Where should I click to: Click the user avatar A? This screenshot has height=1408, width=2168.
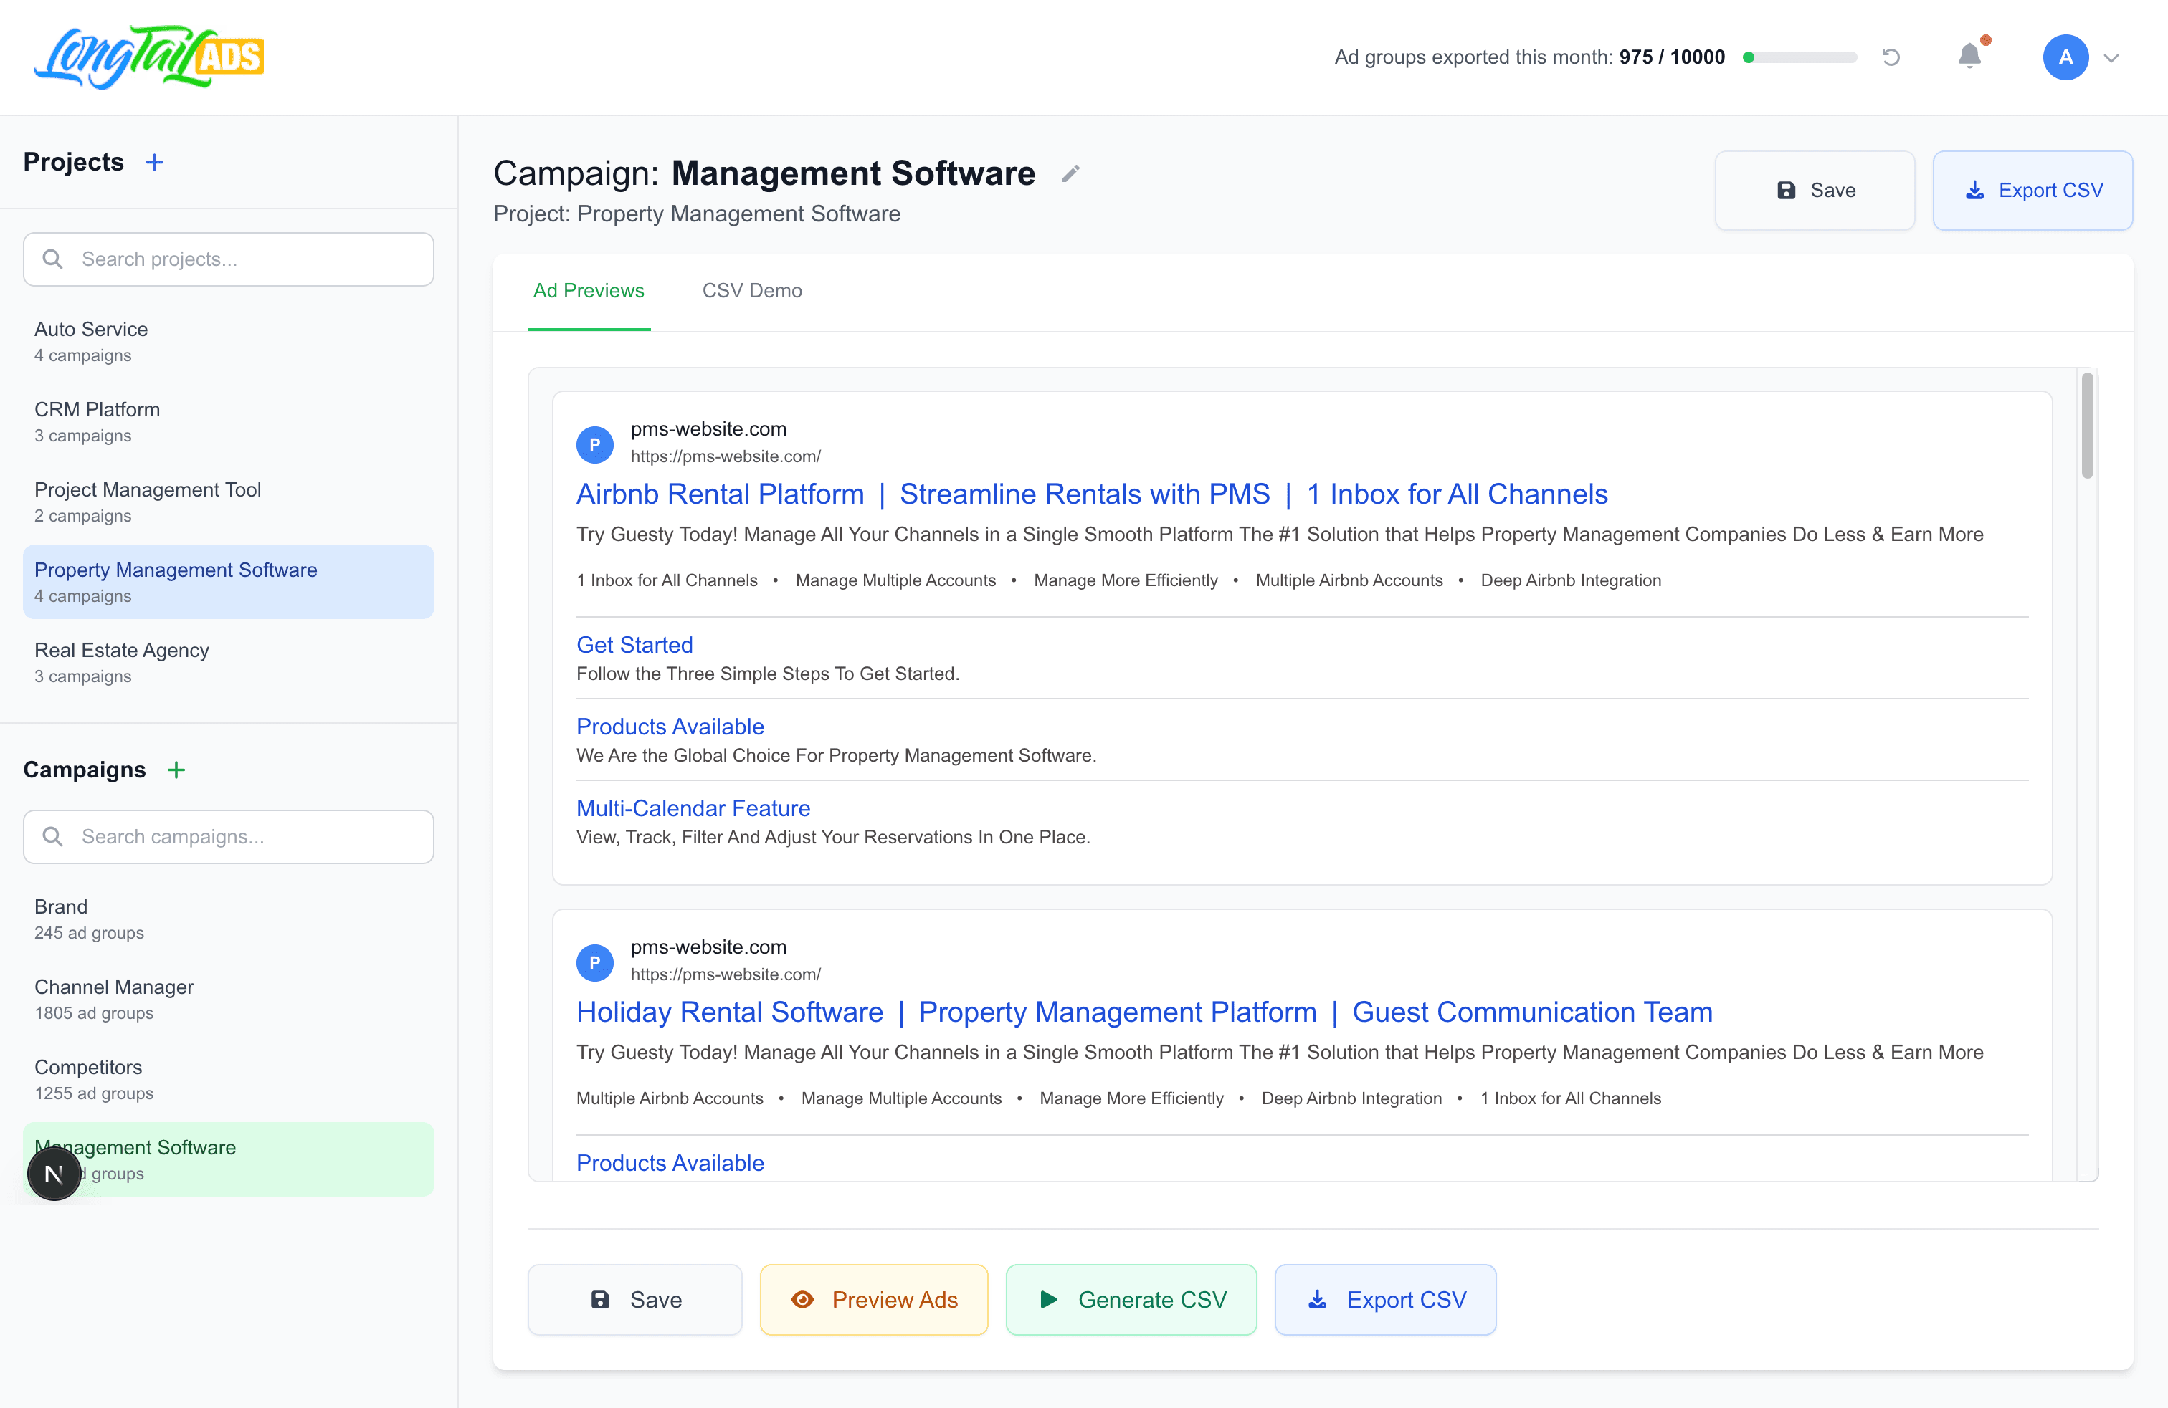coord(2065,57)
